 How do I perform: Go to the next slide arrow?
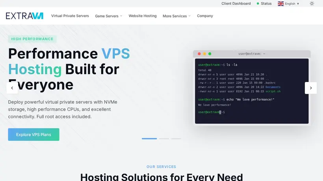[x=311, y=88]
